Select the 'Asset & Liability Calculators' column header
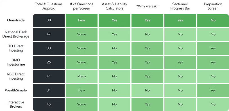The height and width of the screenshot is (111, 229). pyautogui.click(x=114, y=6)
